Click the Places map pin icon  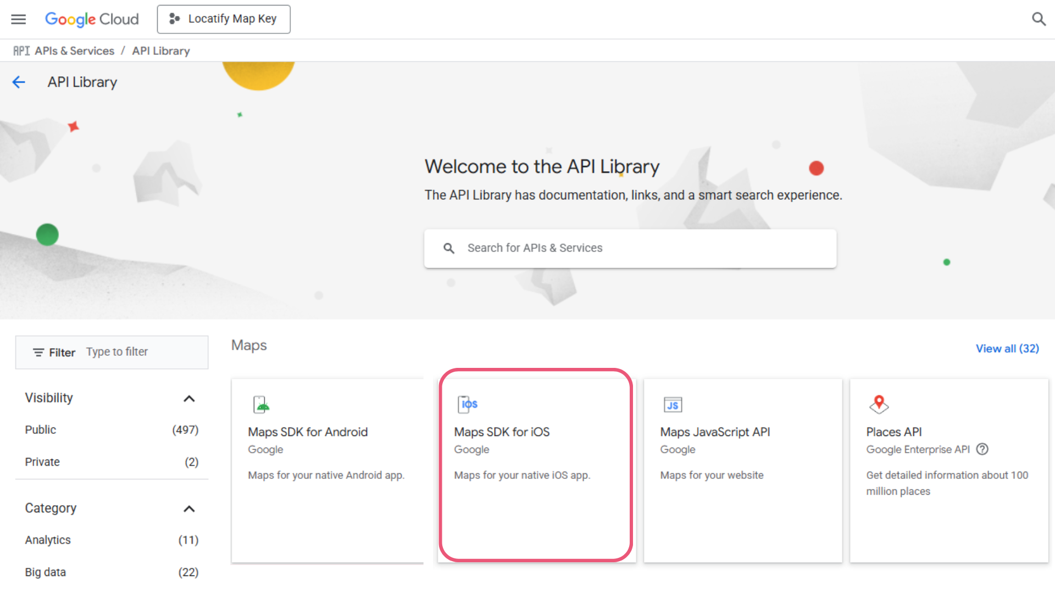(x=879, y=404)
